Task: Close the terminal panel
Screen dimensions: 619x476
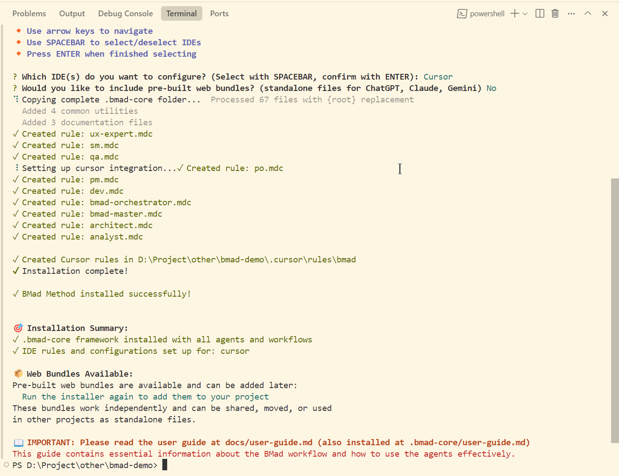Action: coord(605,14)
